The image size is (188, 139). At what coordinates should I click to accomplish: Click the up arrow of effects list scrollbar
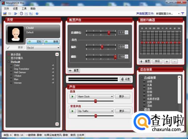point(179,77)
